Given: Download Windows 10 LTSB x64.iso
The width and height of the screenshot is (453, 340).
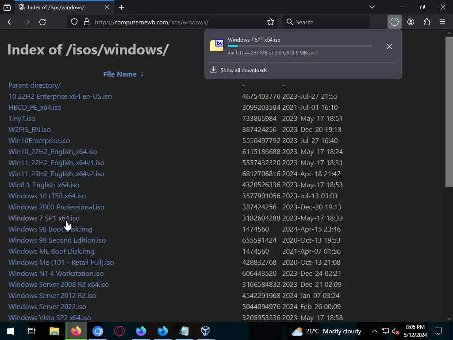Looking at the screenshot, I should (47, 196).
